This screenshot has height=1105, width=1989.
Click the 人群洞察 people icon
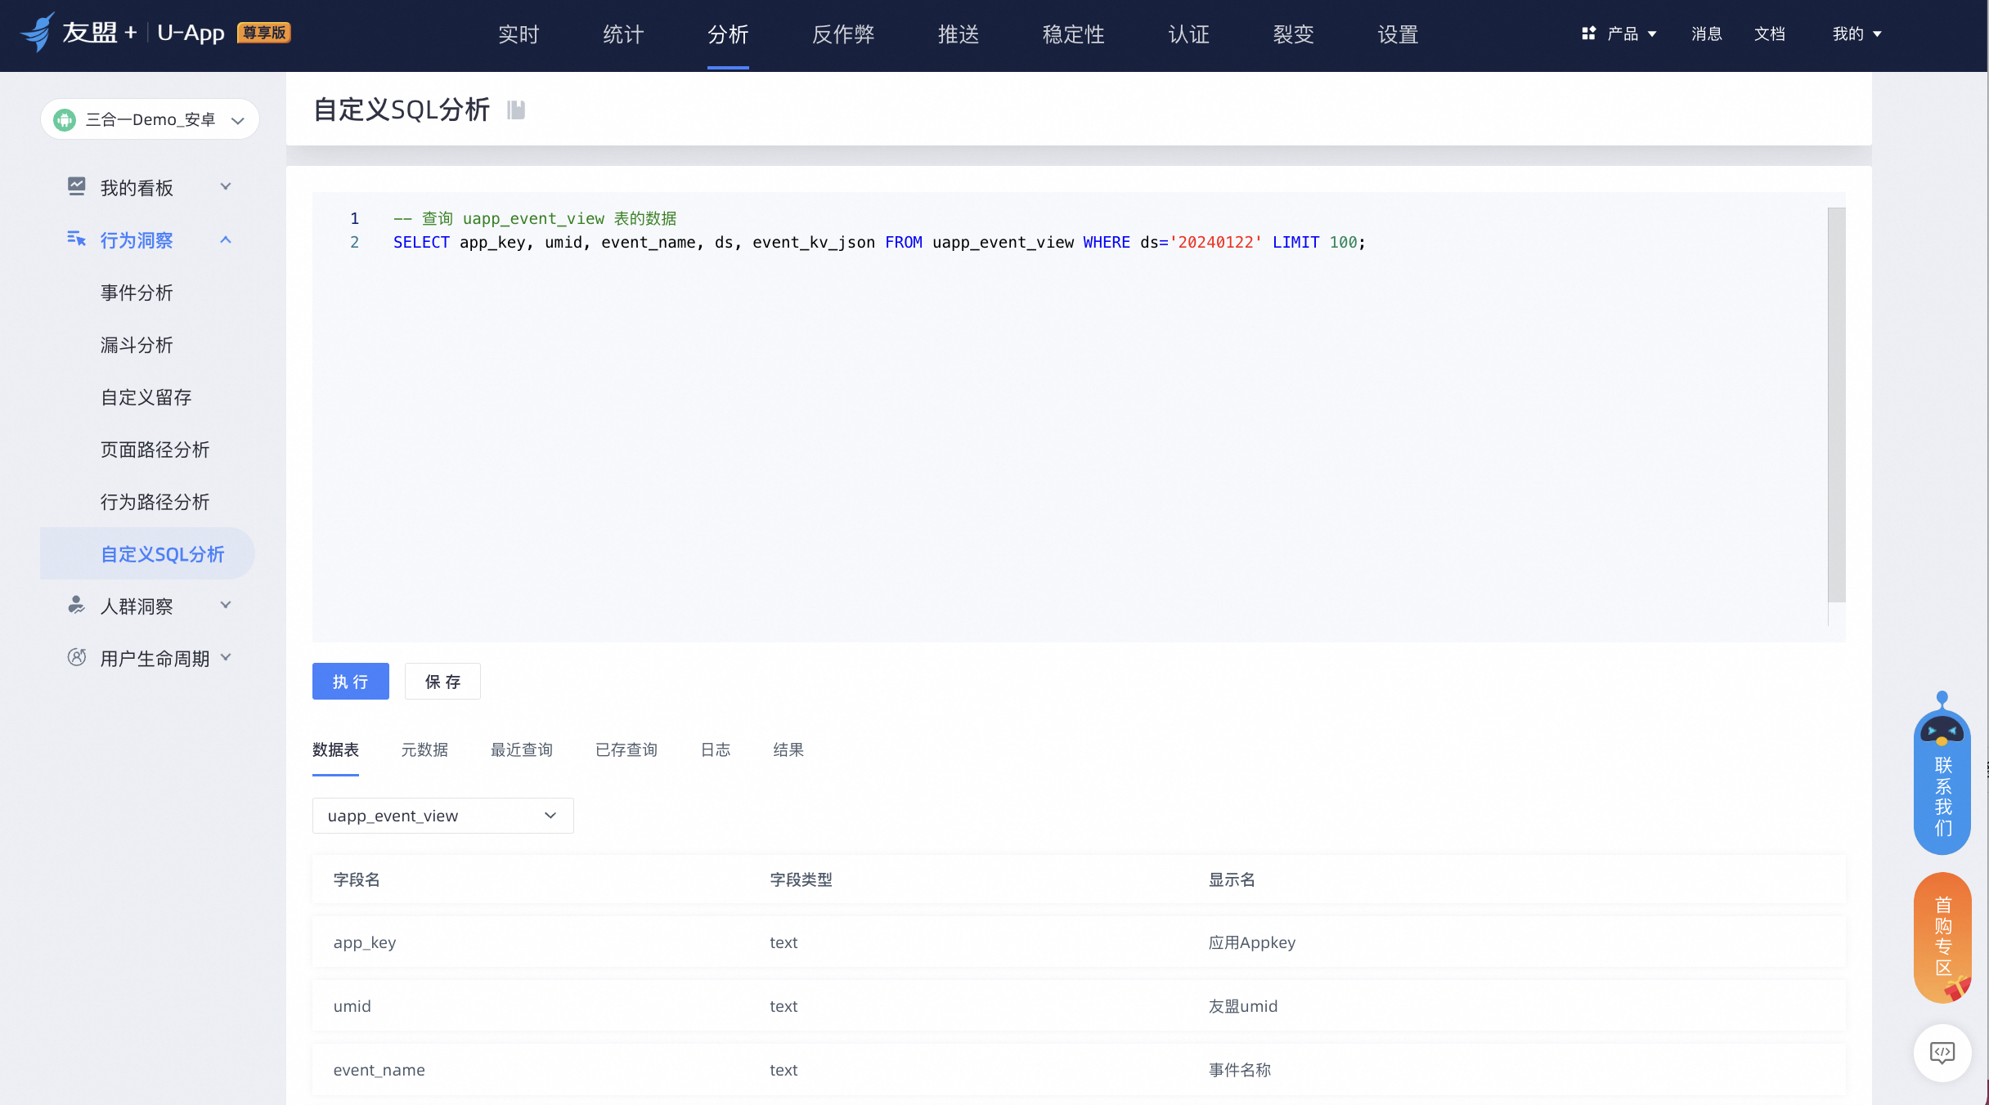point(76,606)
